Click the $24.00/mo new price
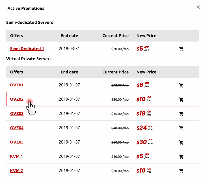 [x=144, y=127]
